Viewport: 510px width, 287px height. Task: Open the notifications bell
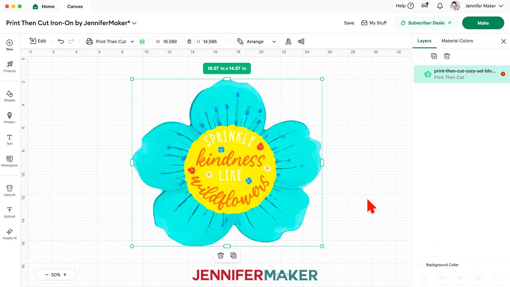coord(440,6)
